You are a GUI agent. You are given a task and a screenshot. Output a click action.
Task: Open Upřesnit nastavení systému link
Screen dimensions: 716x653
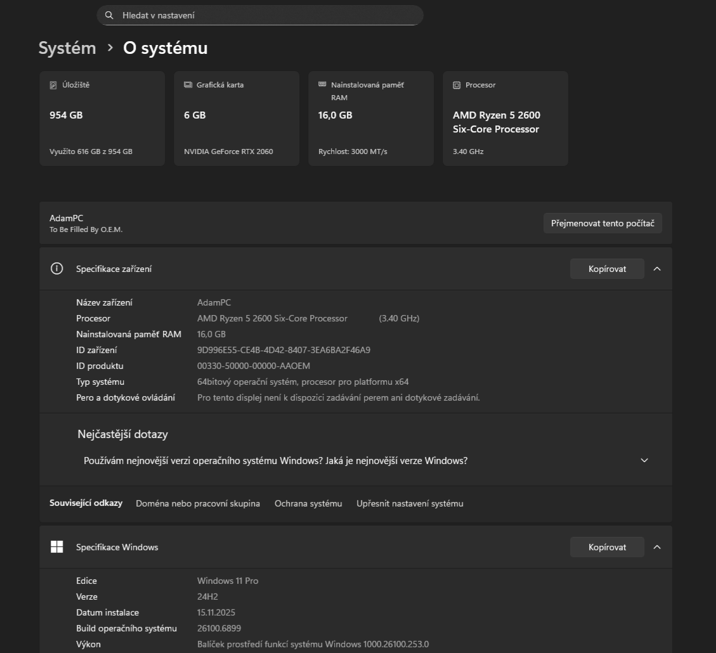tap(409, 503)
